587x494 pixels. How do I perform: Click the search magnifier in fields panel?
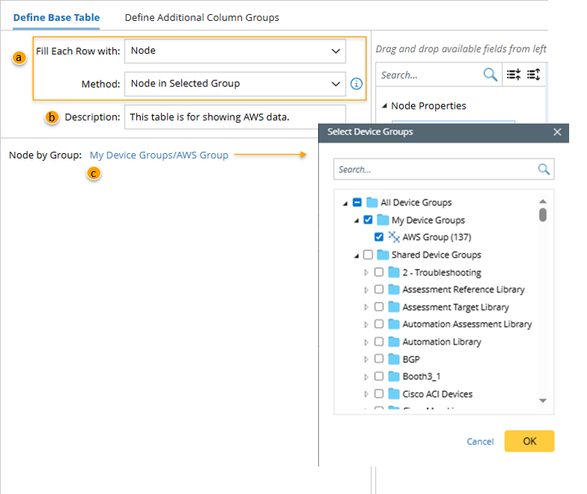[x=490, y=74]
